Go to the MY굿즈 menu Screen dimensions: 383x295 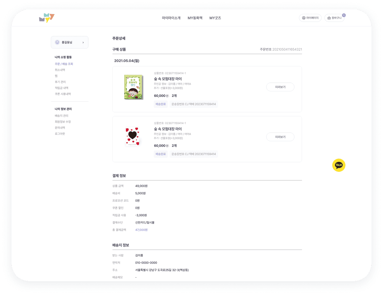coord(215,18)
